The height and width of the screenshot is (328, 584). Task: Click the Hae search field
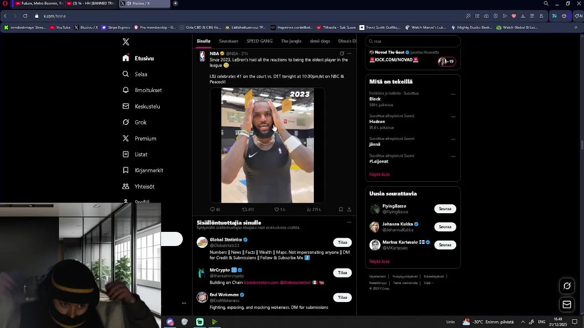click(x=413, y=41)
